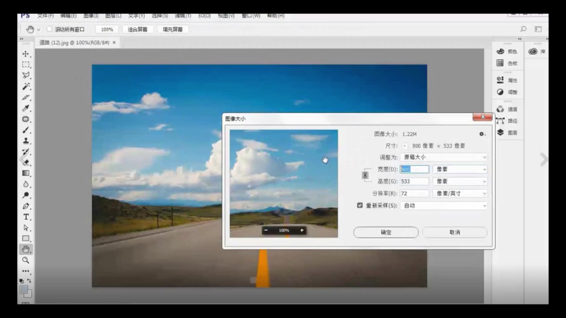566x318 pixels.
Task: Open the workspace switcher icon
Action: point(538,29)
